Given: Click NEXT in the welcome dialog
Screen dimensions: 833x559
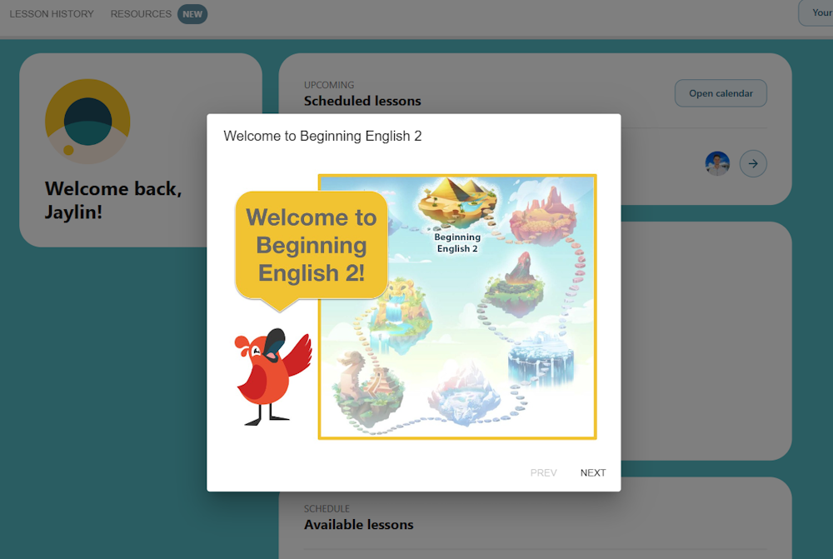Looking at the screenshot, I should pos(593,473).
